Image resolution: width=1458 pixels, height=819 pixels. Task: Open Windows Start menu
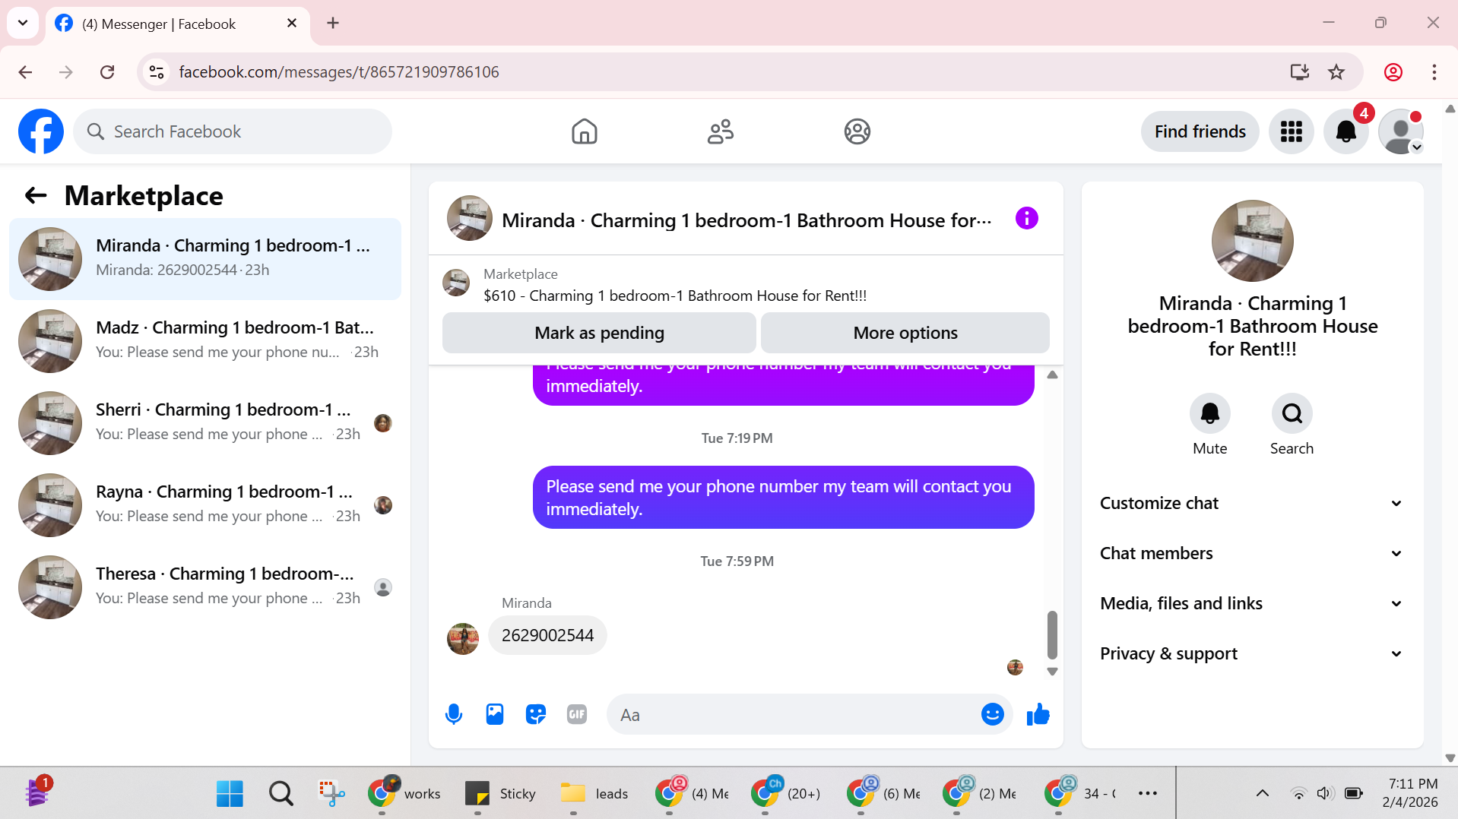229,793
